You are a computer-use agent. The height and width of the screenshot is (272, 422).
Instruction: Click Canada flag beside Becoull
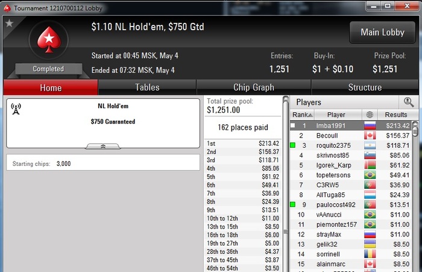[370, 136]
